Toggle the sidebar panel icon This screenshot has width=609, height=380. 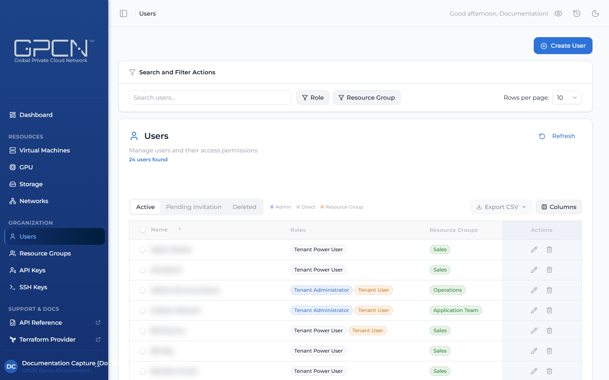coord(123,14)
